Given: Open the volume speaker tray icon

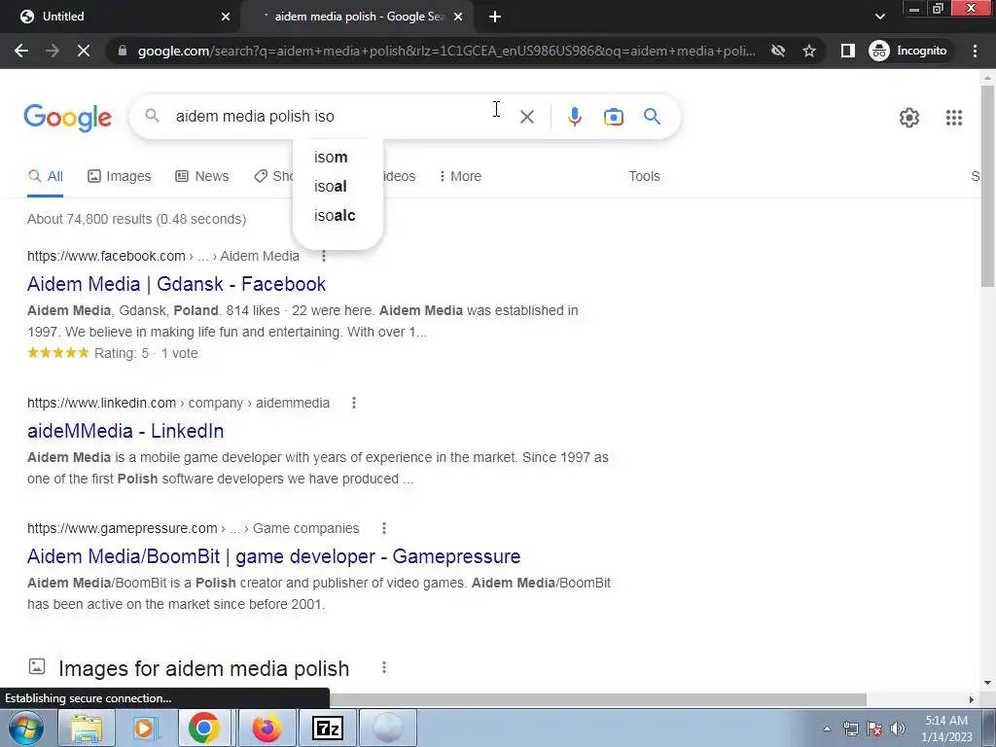Looking at the screenshot, I should tap(897, 729).
